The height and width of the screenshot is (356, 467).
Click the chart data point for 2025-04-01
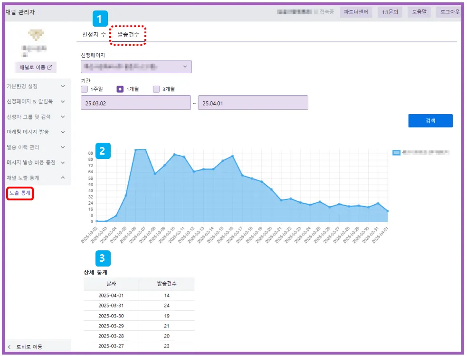point(388,211)
